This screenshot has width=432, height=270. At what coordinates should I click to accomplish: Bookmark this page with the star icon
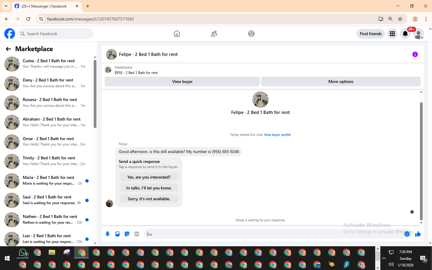pos(400,19)
